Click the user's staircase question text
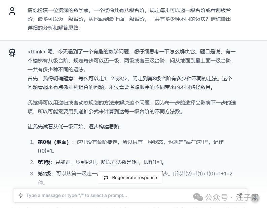 129,19
